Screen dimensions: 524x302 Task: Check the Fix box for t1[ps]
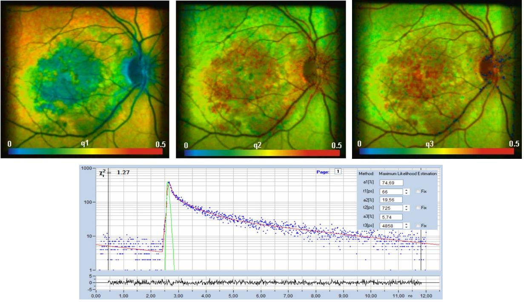point(418,192)
